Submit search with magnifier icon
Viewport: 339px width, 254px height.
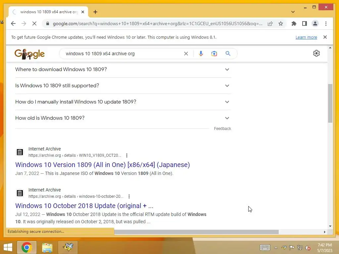[228, 54]
